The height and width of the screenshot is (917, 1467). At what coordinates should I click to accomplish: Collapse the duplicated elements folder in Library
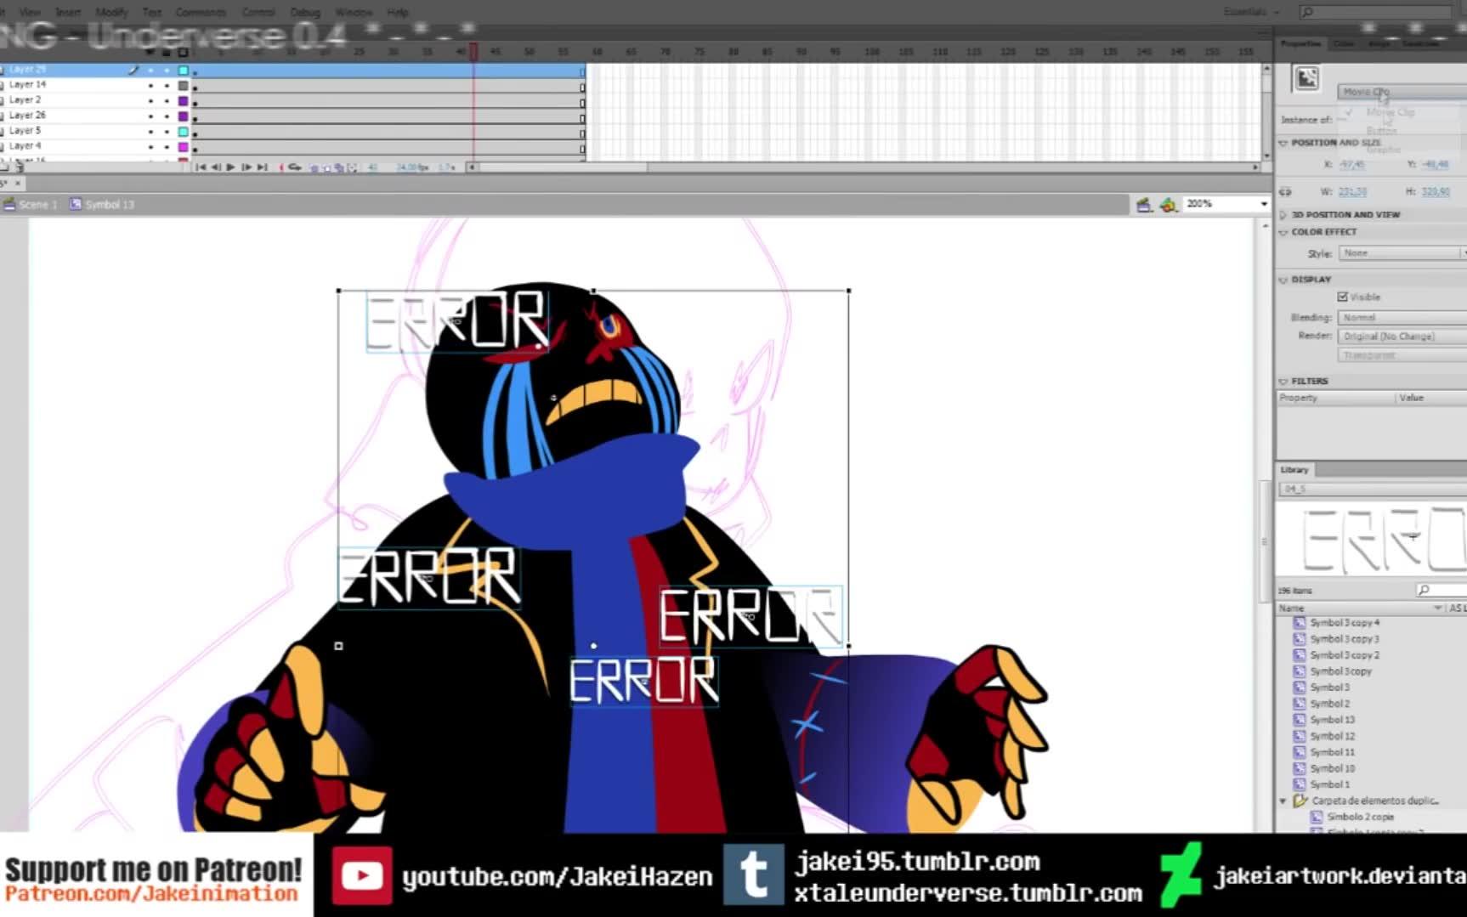coord(1283,801)
